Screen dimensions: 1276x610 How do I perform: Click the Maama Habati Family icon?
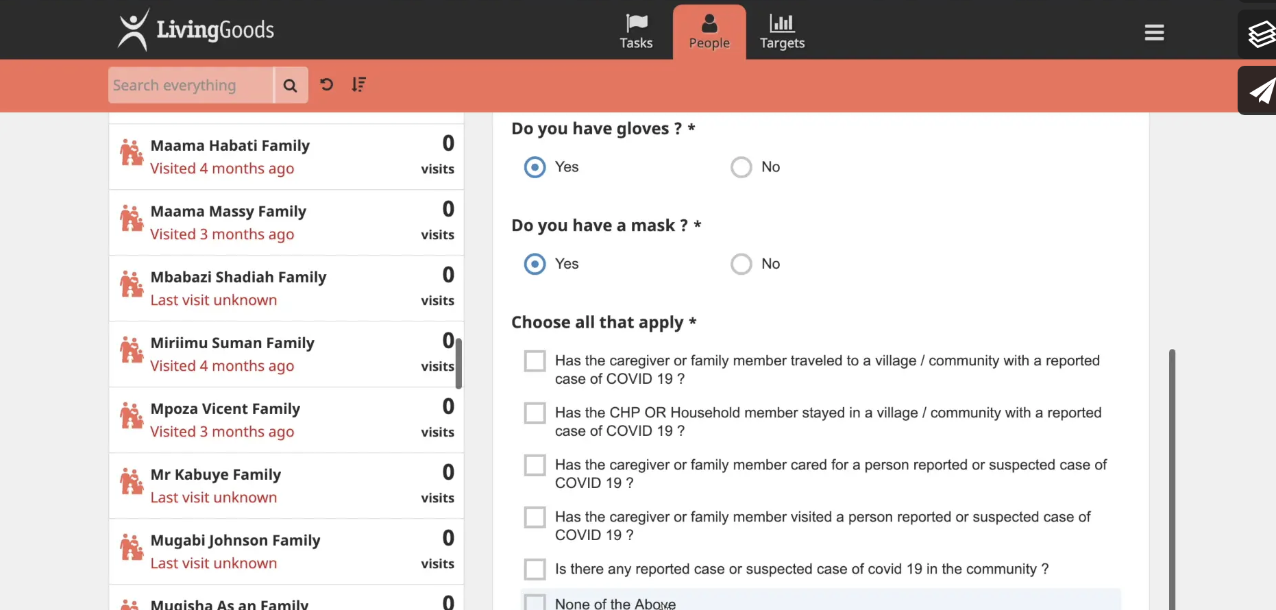click(132, 153)
